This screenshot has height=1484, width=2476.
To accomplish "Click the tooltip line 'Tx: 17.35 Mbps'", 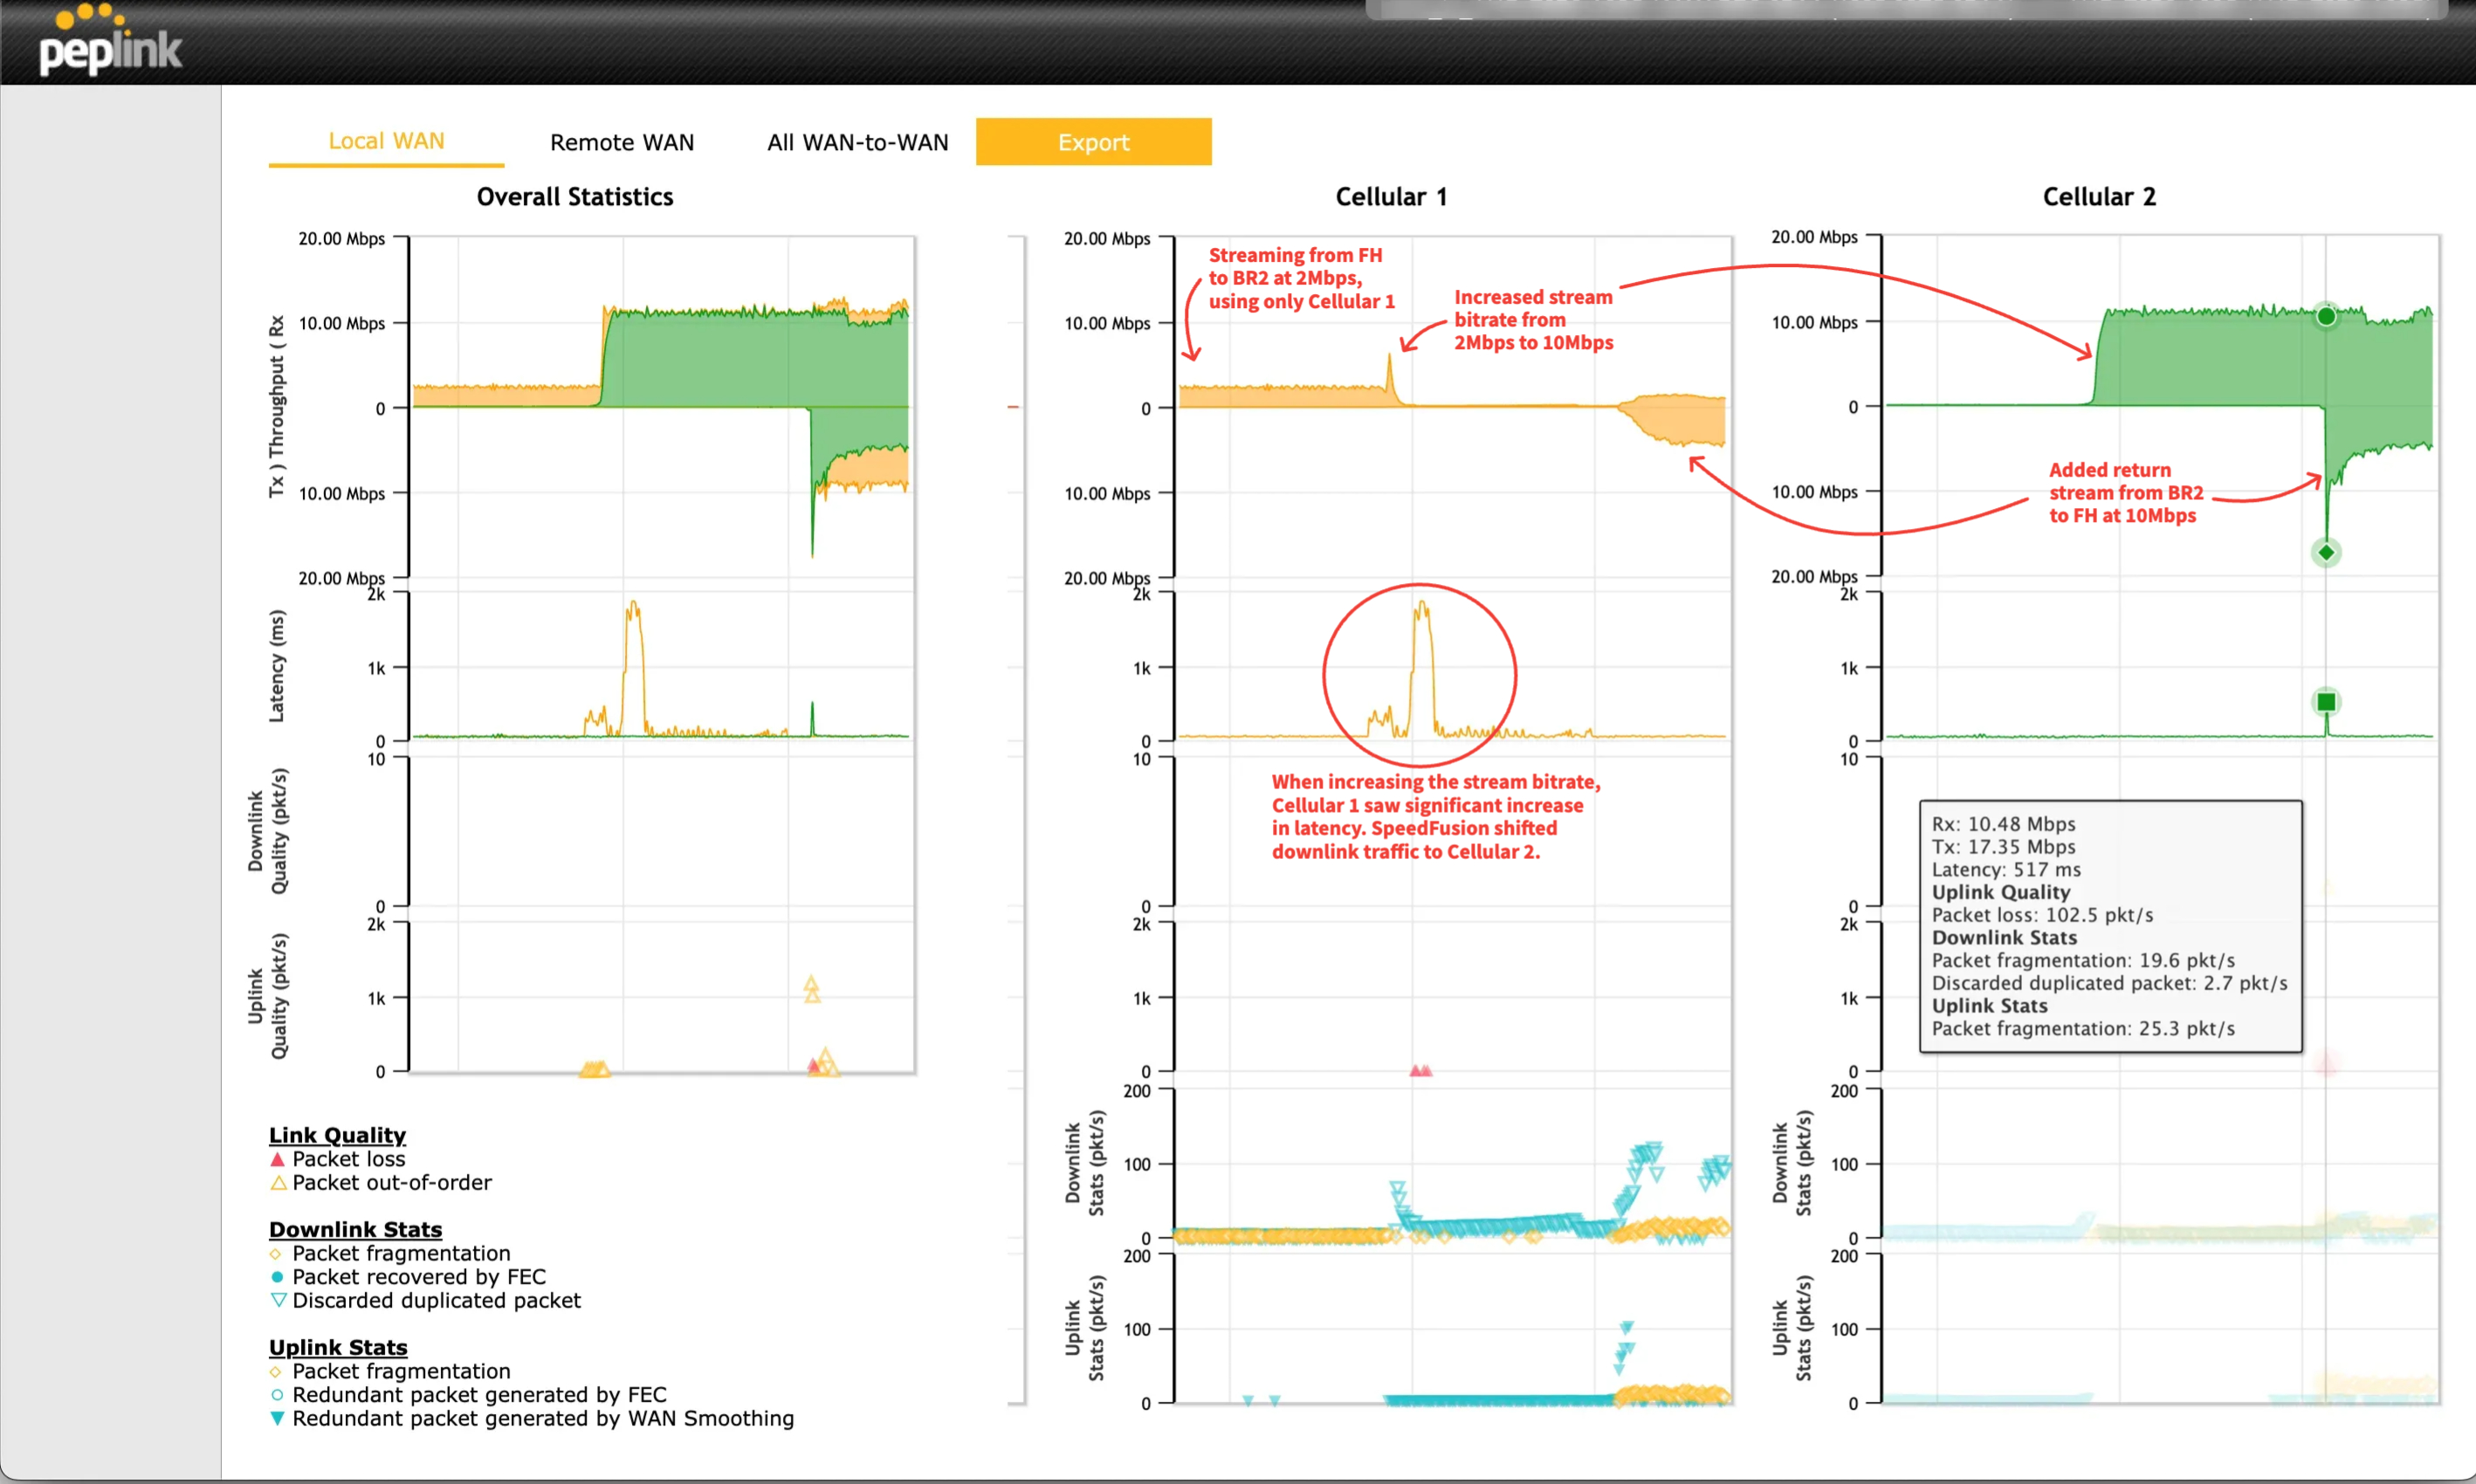I will pos(2003,847).
